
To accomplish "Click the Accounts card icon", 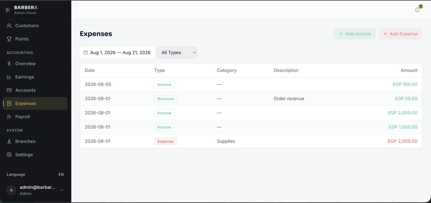I will 9,90.
